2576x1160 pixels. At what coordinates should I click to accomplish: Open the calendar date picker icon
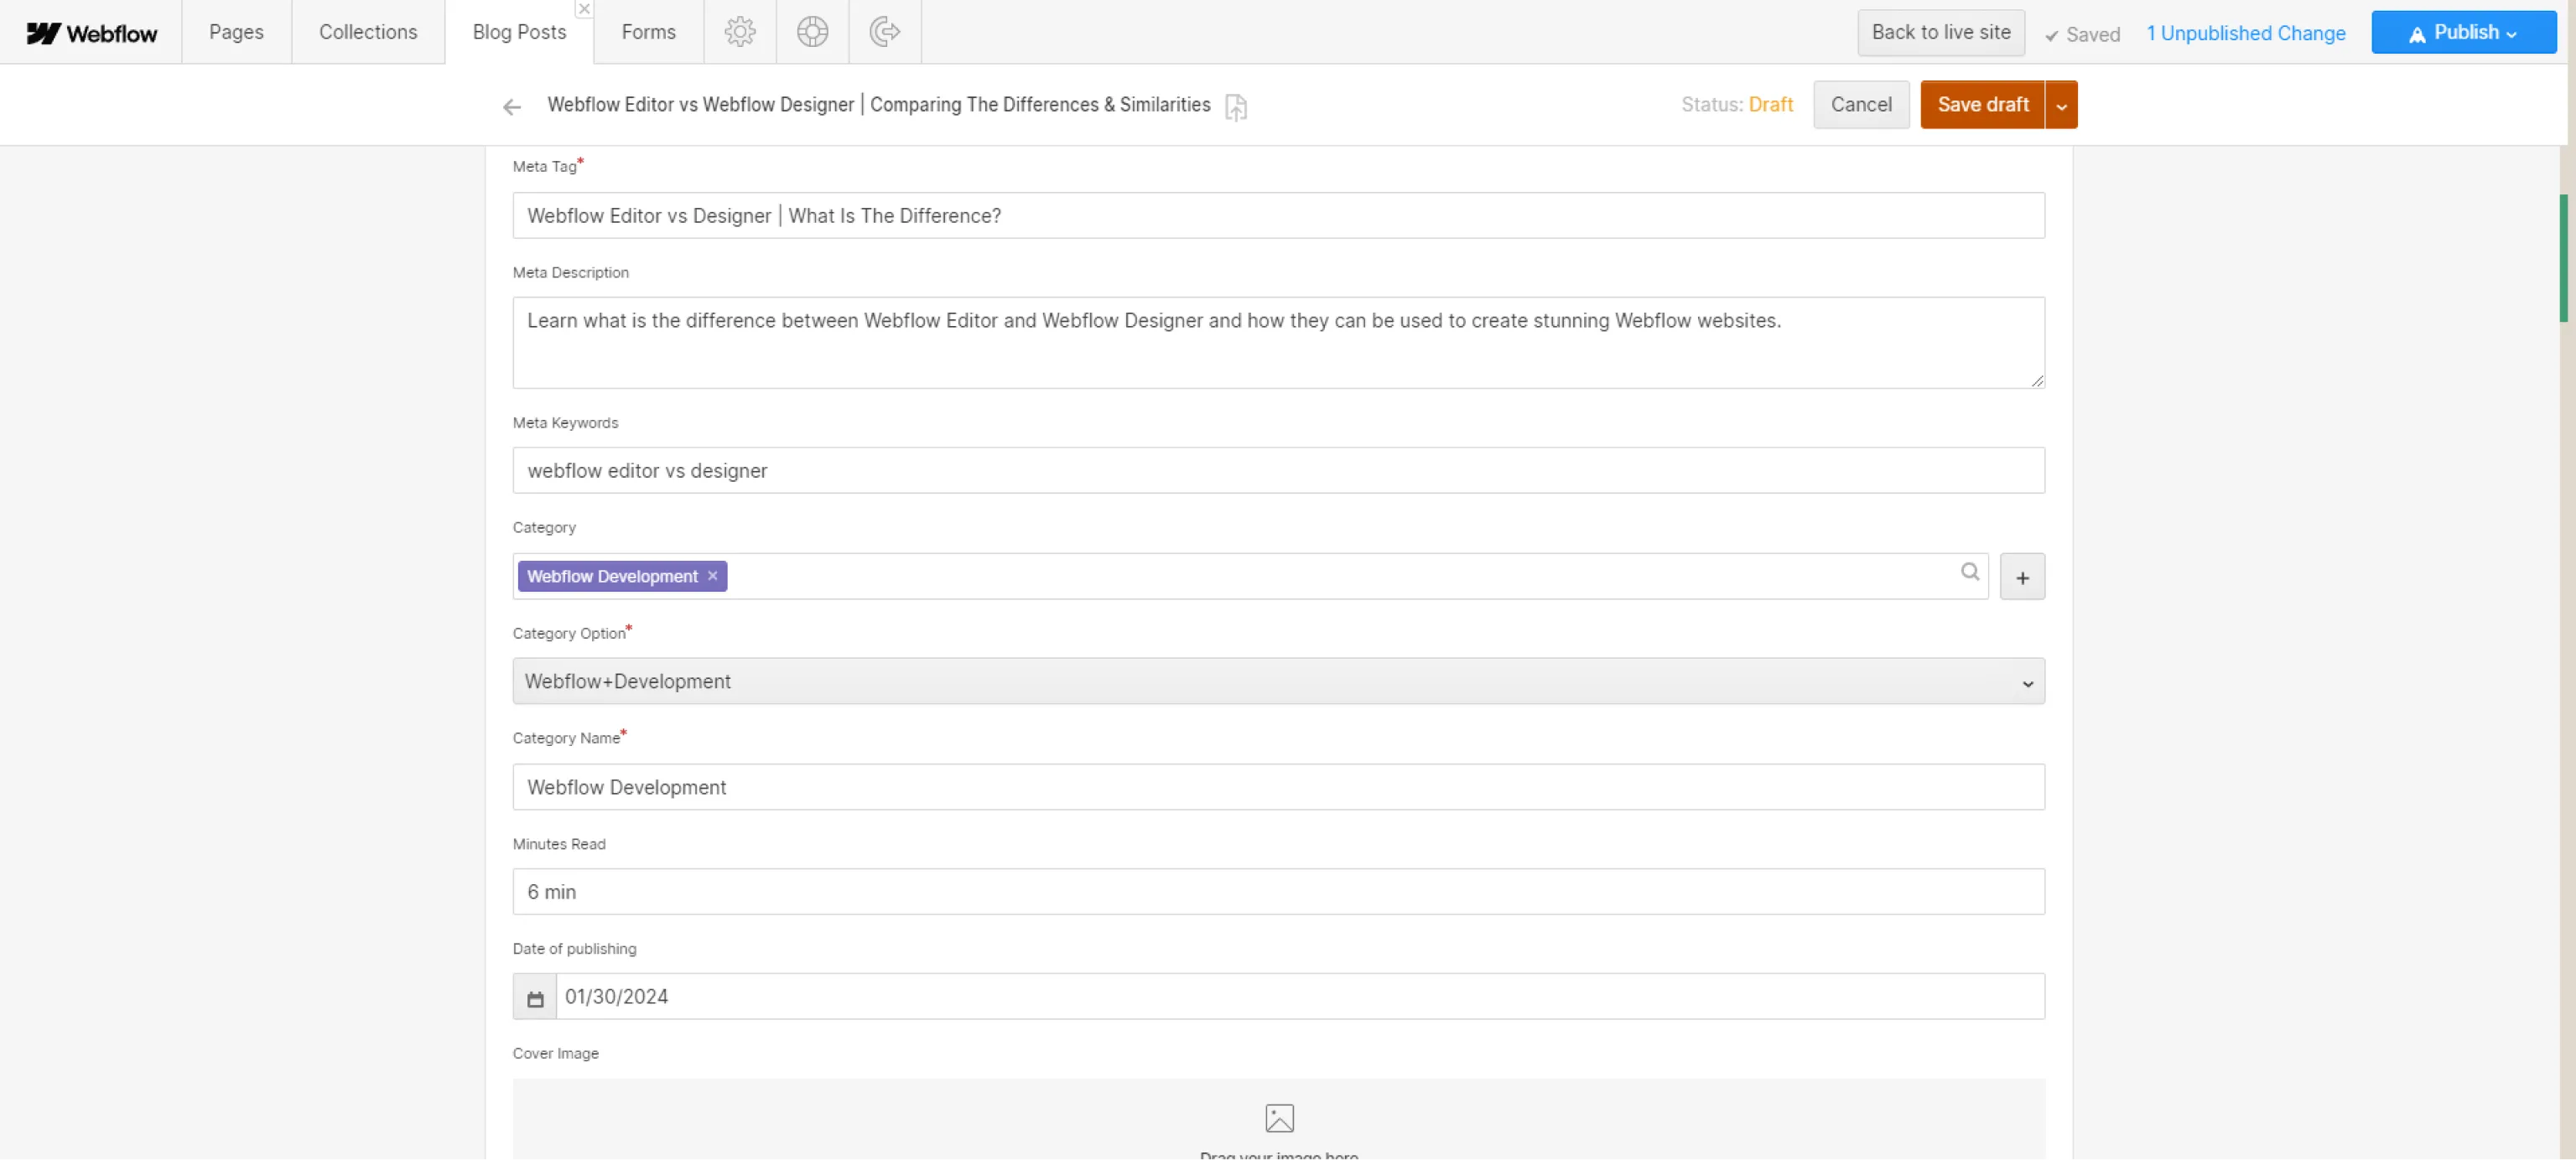[x=535, y=998]
